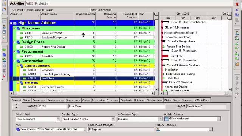Click the Gantt chart scroll right arrow
The width and height of the screenshot is (242, 136).
coord(226,93)
